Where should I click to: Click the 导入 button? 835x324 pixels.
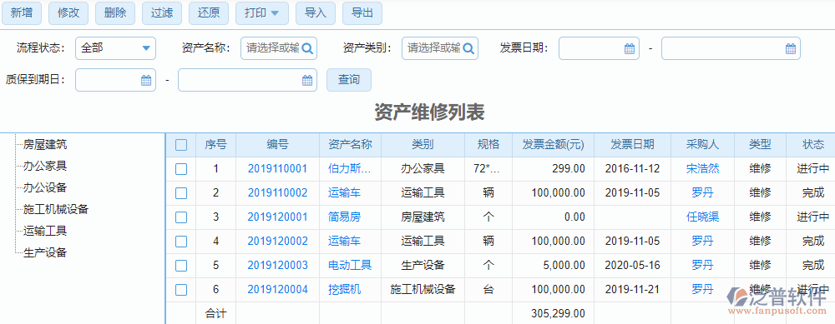coord(316,13)
